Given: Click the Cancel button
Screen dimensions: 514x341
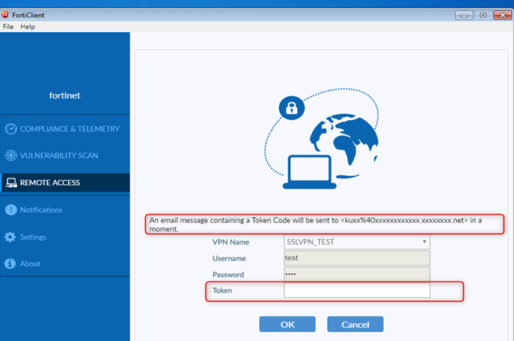Looking at the screenshot, I should pyautogui.click(x=355, y=324).
